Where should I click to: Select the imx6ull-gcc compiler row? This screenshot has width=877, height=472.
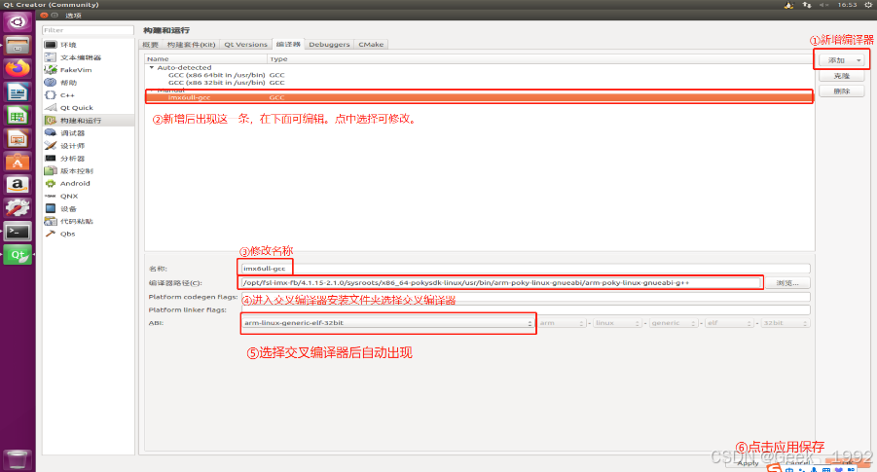click(x=479, y=97)
